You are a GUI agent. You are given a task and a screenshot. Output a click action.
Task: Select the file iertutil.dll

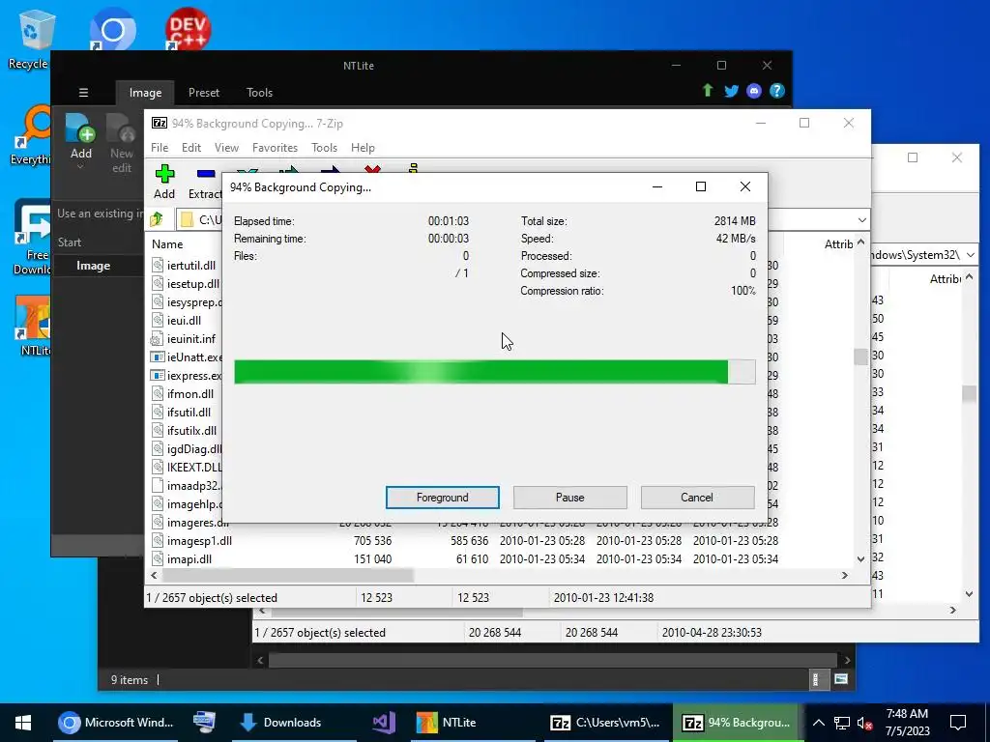(x=191, y=266)
